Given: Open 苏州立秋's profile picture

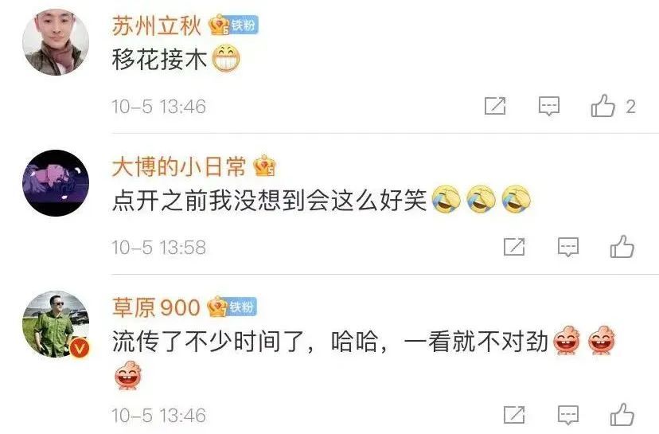Looking at the screenshot, I should point(56,42).
